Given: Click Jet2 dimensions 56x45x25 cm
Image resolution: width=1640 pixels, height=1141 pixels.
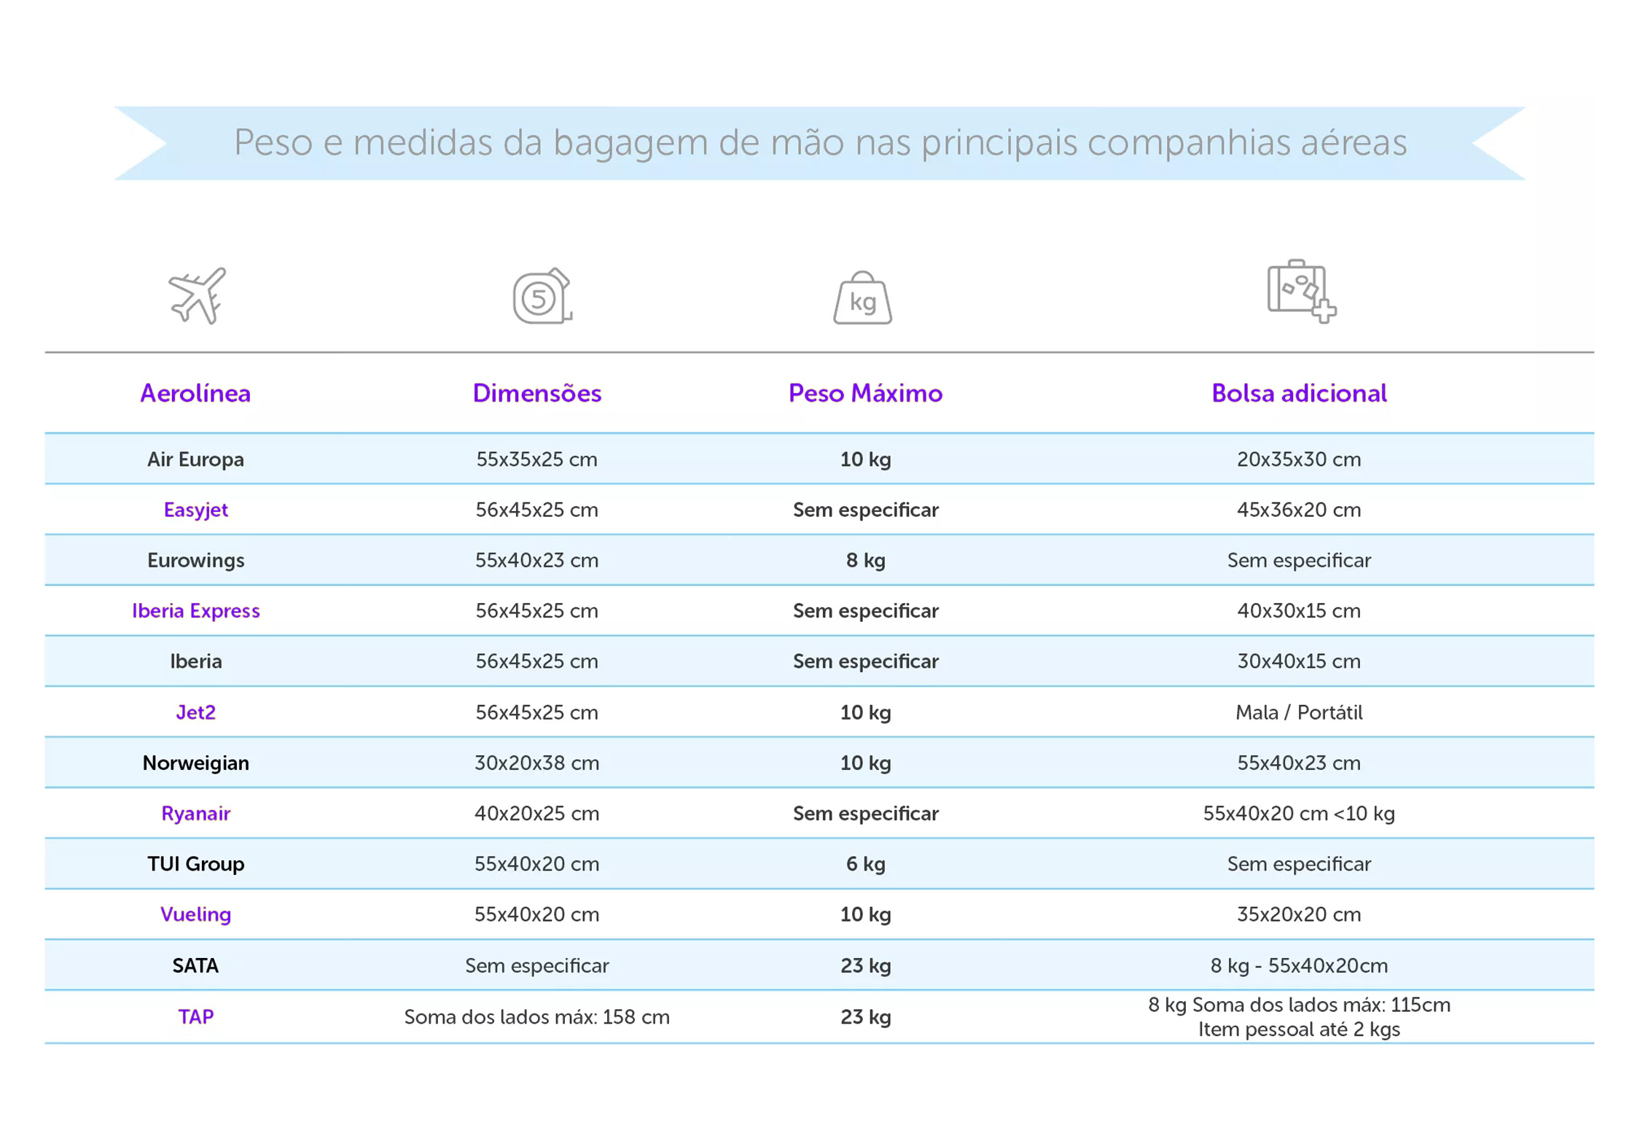Looking at the screenshot, I should 537,712.
